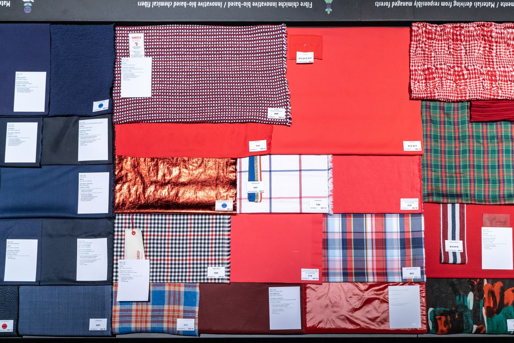The width and height of the screenshot is (514, 343).
Task: Open the A15 A17 label tag
Action: (x=412, y=146)
